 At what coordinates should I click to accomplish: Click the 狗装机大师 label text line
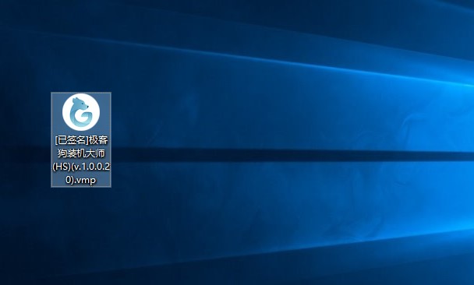pyautogui.click(x=81, y=153)
